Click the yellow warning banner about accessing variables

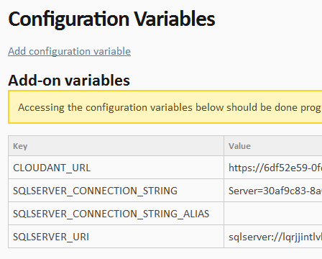(165, 107)
